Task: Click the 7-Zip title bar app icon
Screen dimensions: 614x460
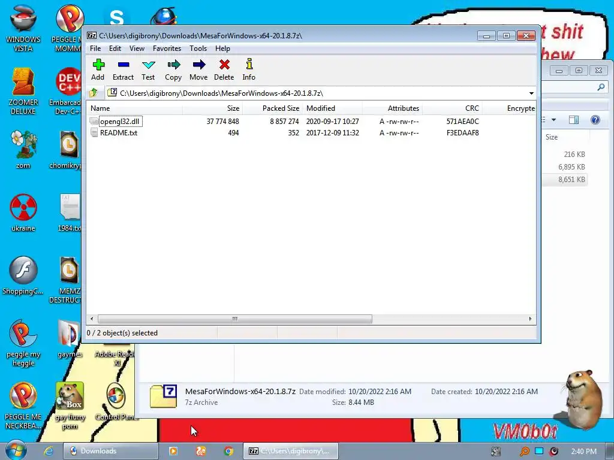Action: (x=92, y=35)
